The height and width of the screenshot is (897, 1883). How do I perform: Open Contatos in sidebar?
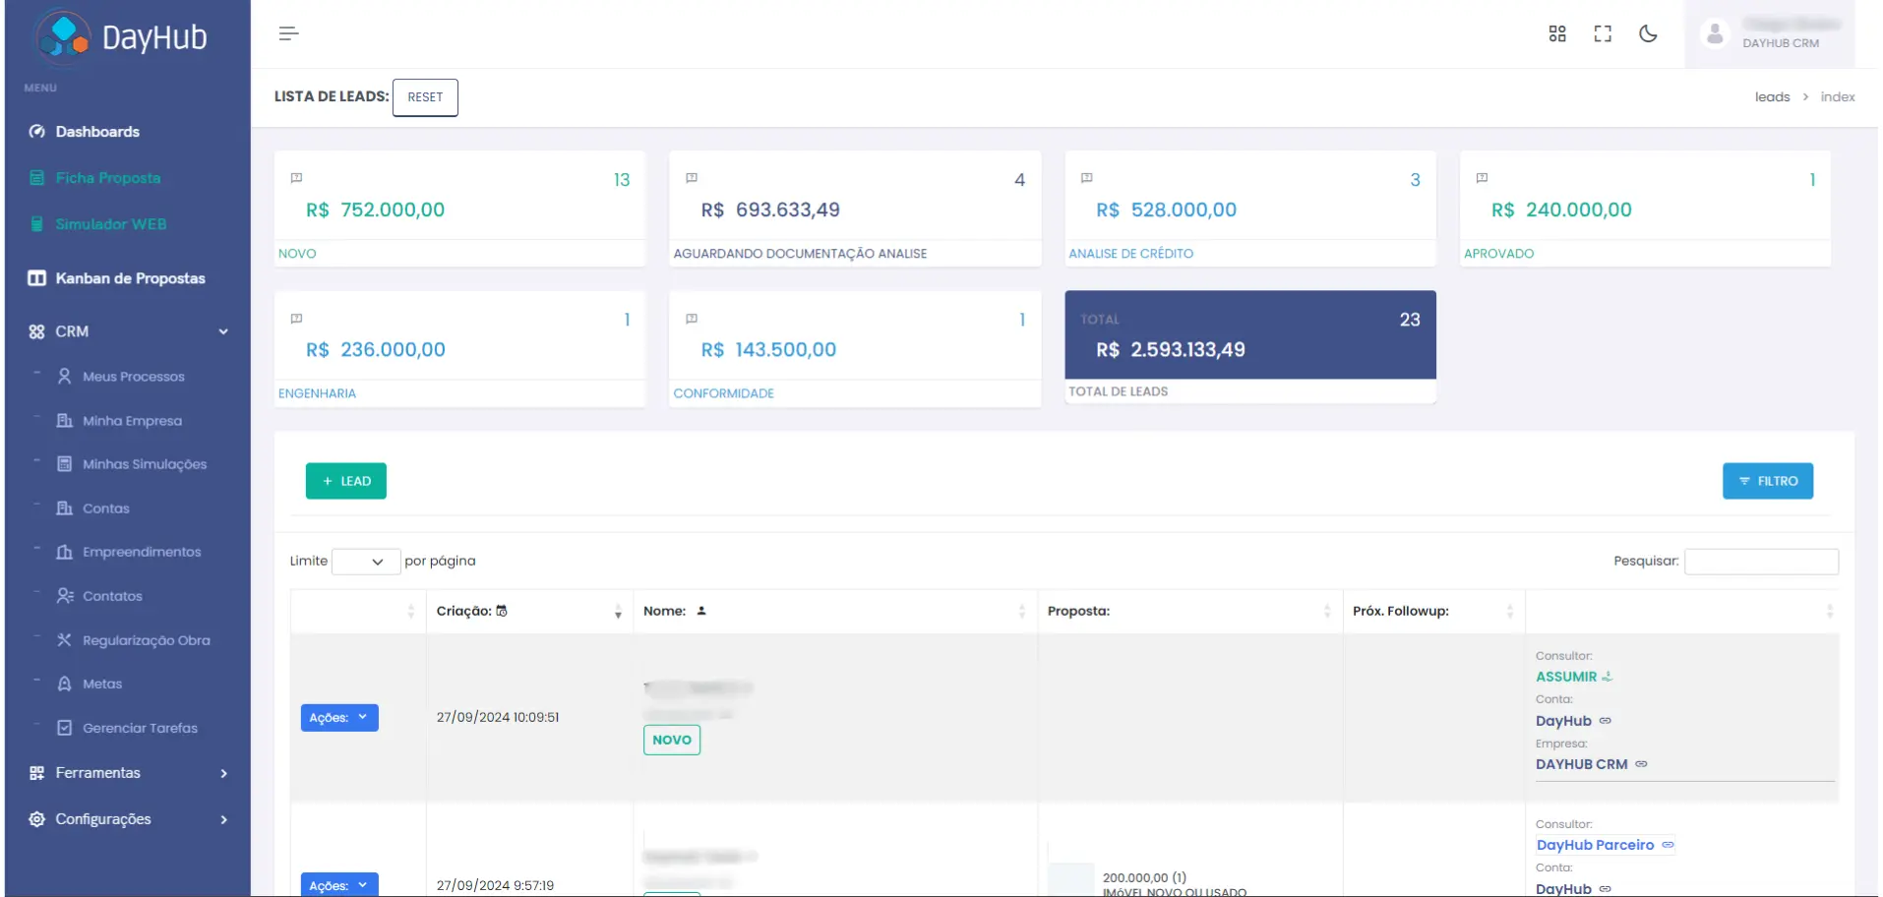[x=112, y=596]
